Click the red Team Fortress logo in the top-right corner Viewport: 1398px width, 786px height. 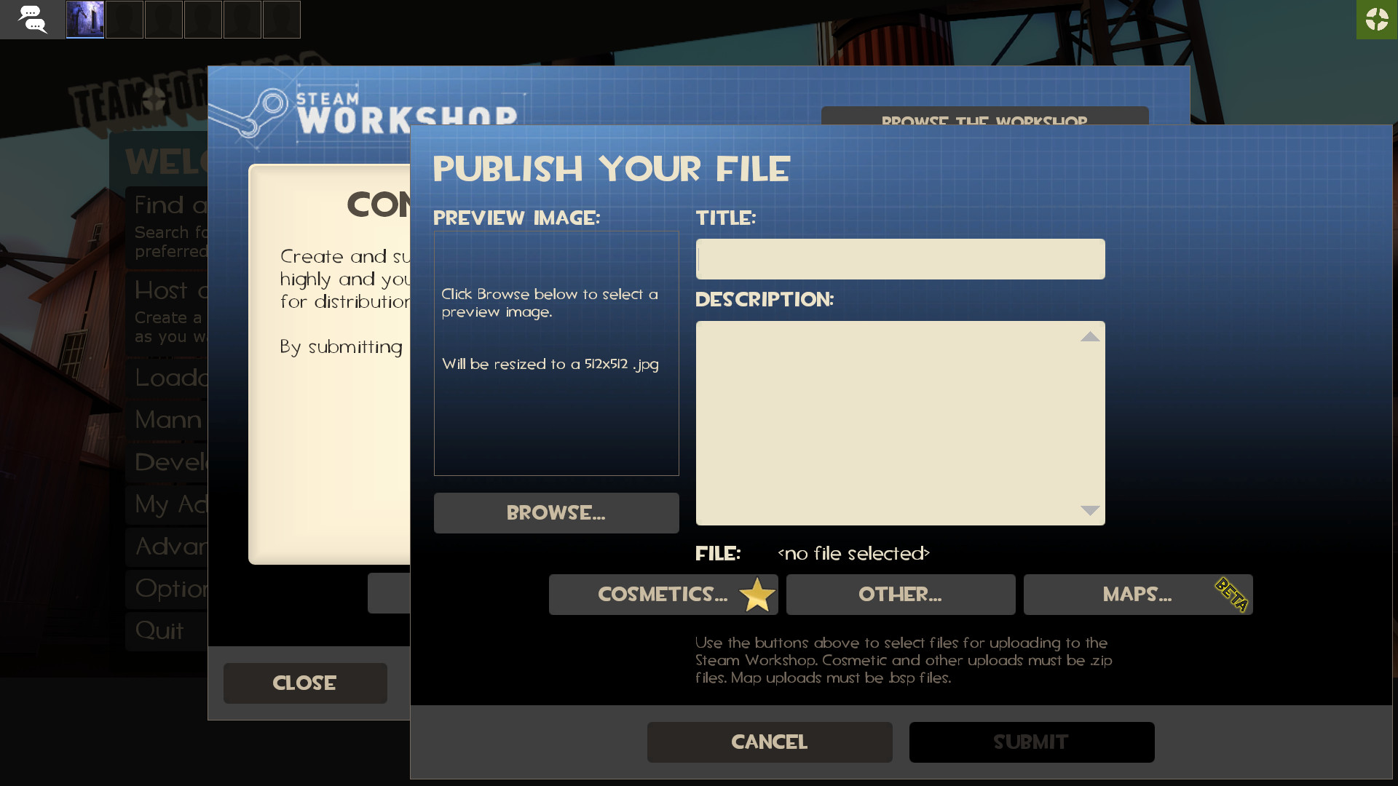[x=1376, y=20]
